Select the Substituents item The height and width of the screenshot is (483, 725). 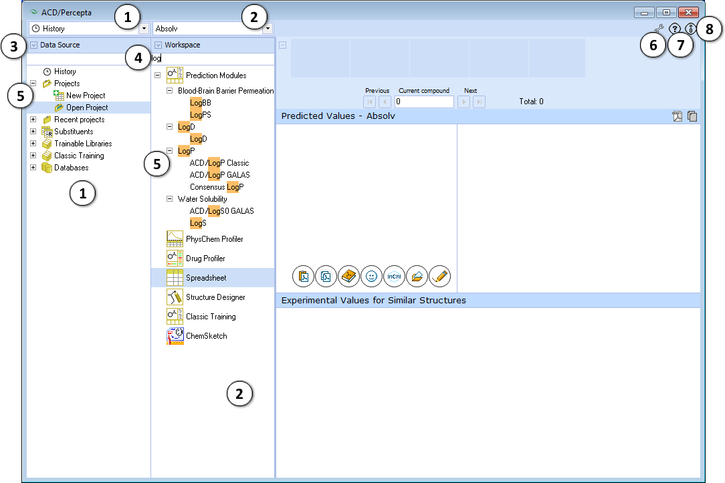68,132
